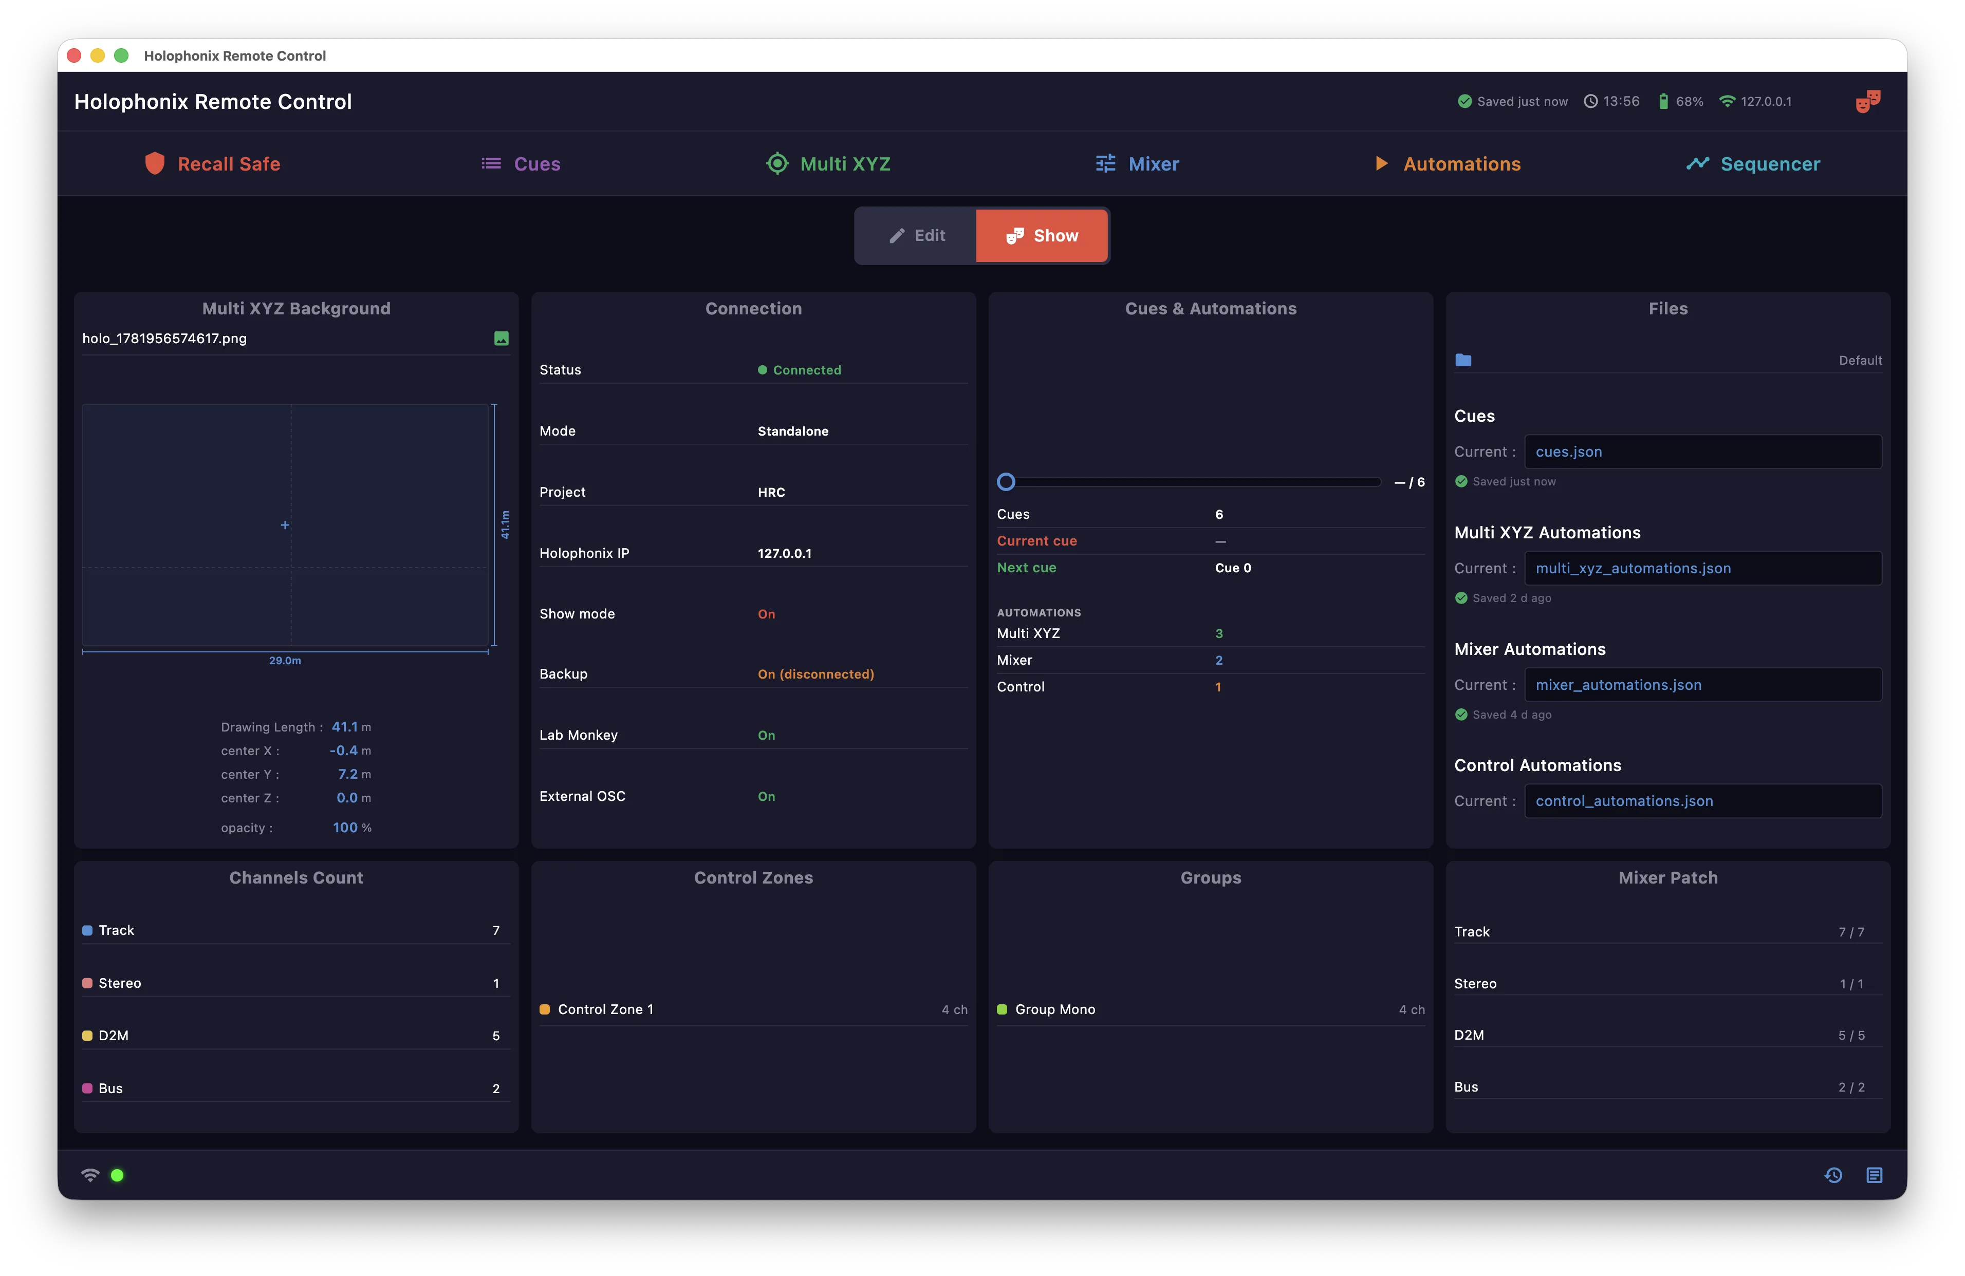
Task: Open the Recall Safe tab
Action: point(212,163)
